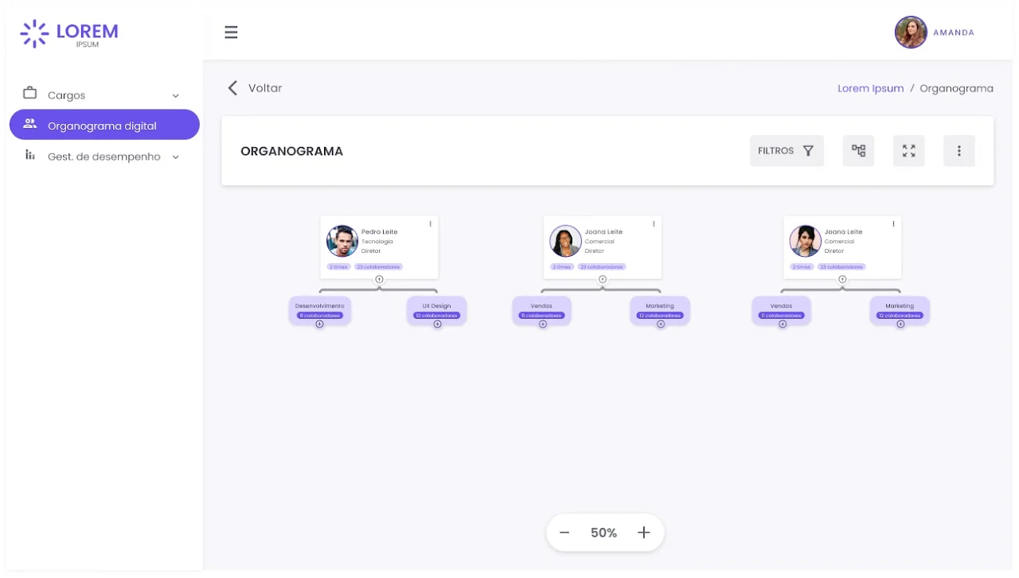
Task: Click the Tecnologia department label
Action: pos(377,242)
